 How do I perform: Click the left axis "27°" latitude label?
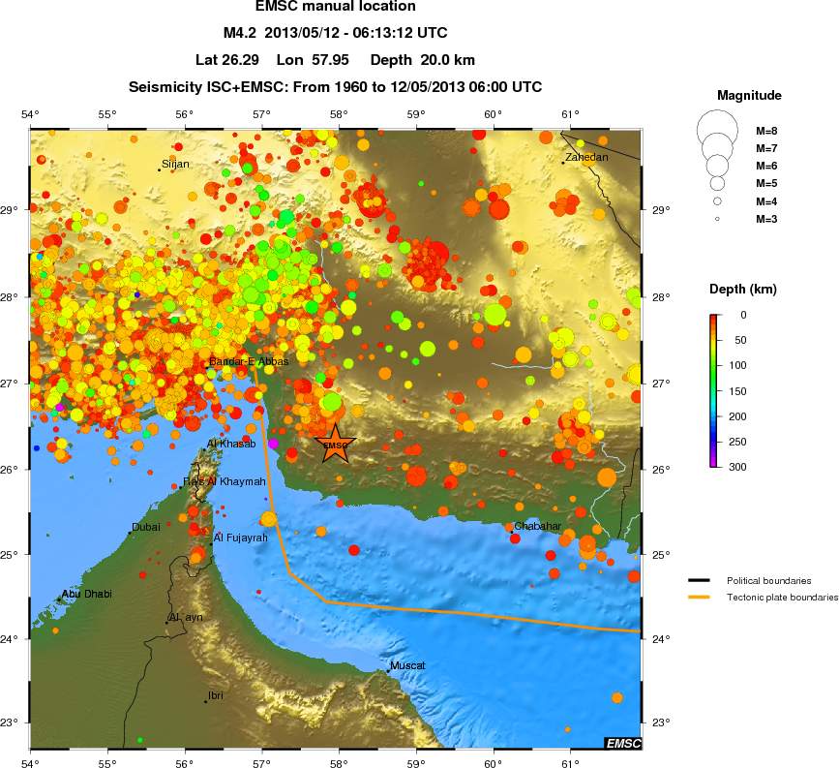(x=9, y=384)
